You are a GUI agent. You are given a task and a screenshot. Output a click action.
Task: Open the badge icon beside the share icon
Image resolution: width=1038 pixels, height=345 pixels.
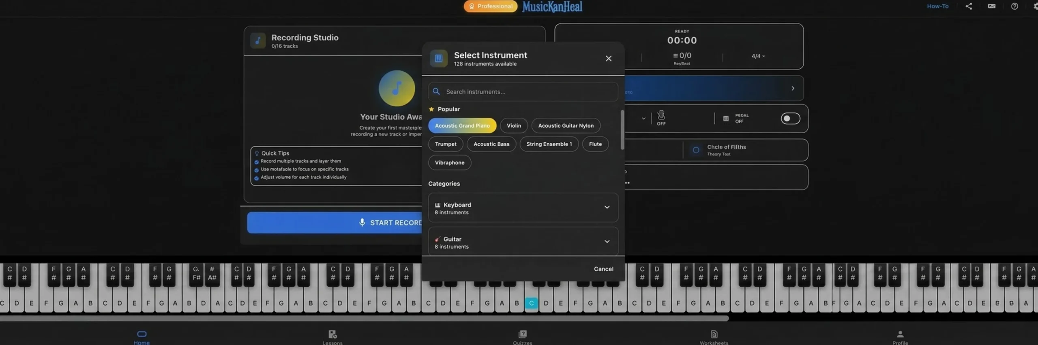point(991,6)
